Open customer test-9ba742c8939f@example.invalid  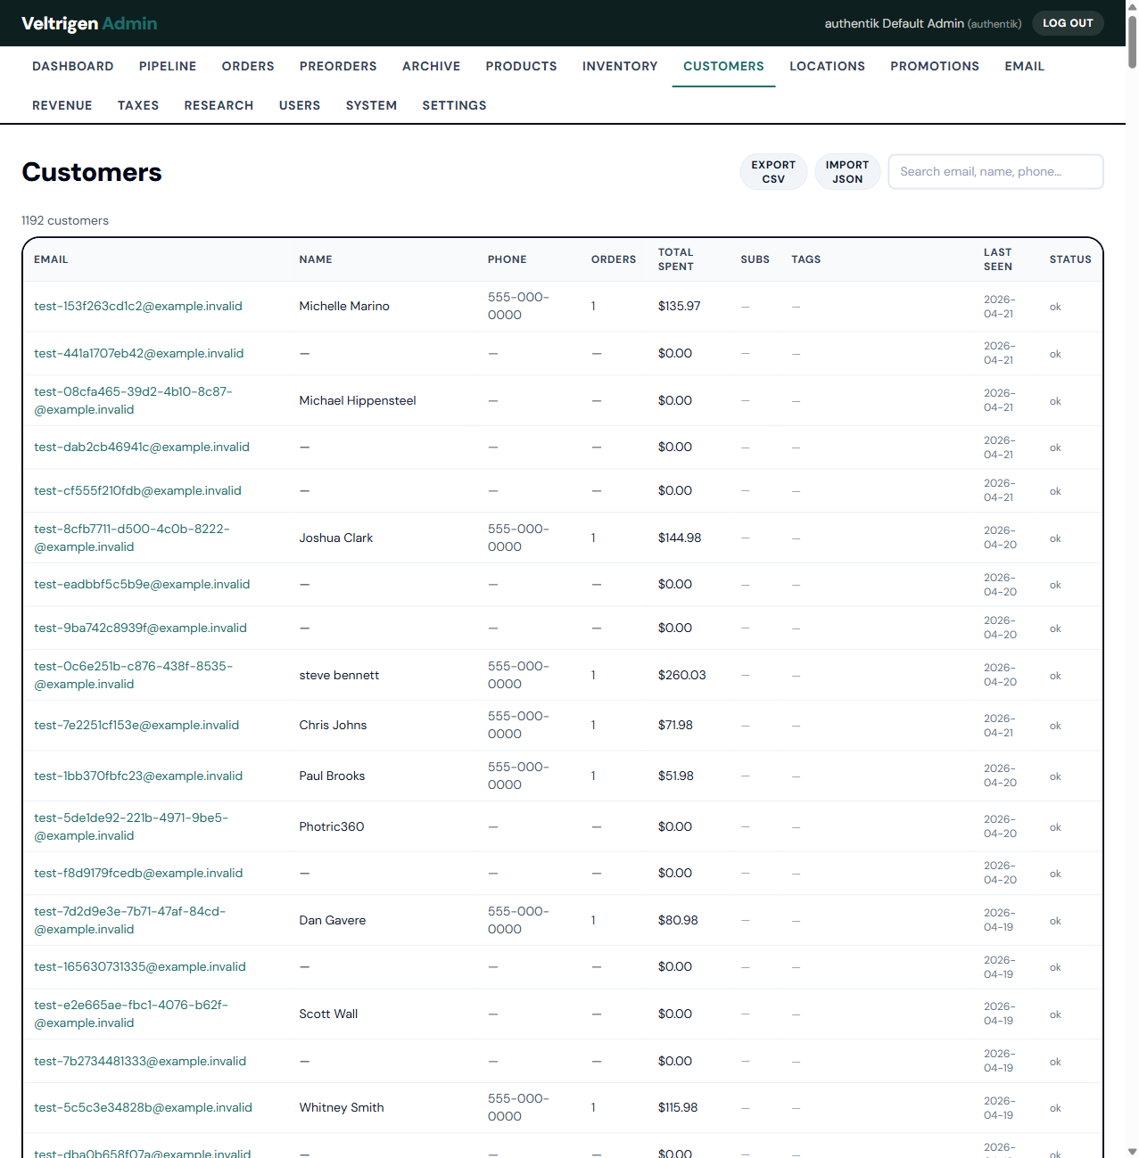point(140,628)
